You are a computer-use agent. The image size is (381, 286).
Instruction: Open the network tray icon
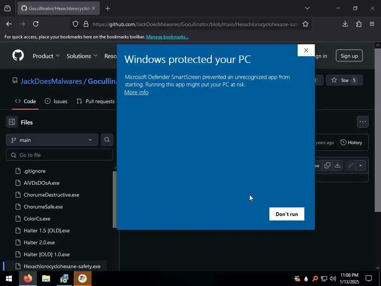click(x=324, y=279)
